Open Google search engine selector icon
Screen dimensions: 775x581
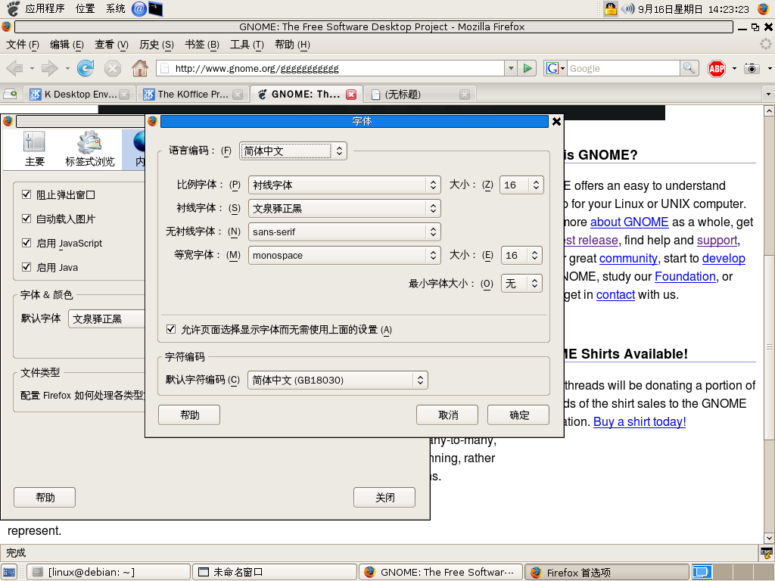point(555,68)
